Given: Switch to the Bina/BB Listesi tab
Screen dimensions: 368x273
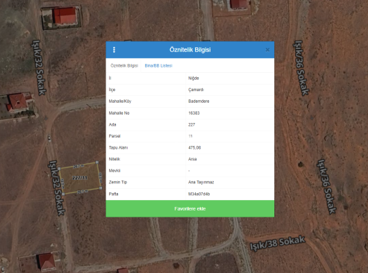Looking at the screenshot, I should [x=158, y=66].
